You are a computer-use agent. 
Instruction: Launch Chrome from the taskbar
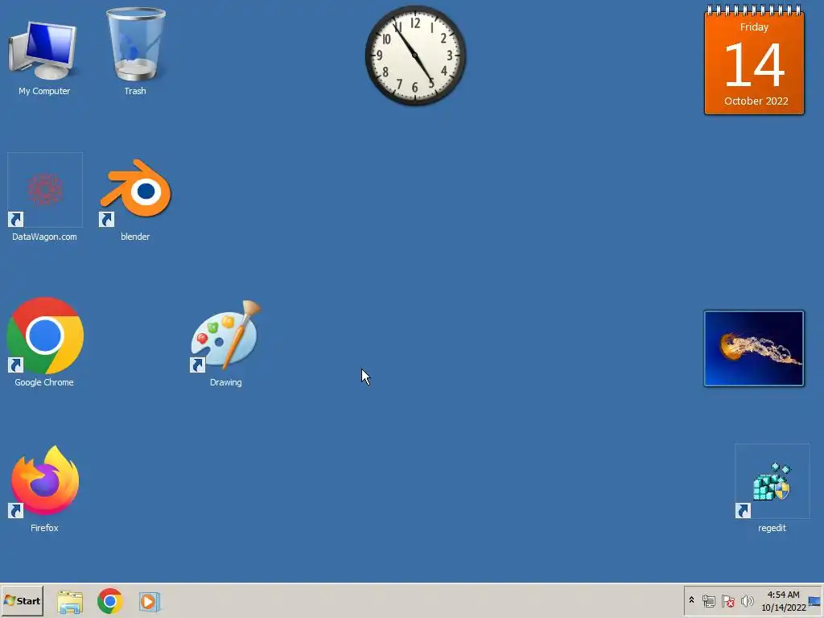pyautogui.click(x=109, y=601)
